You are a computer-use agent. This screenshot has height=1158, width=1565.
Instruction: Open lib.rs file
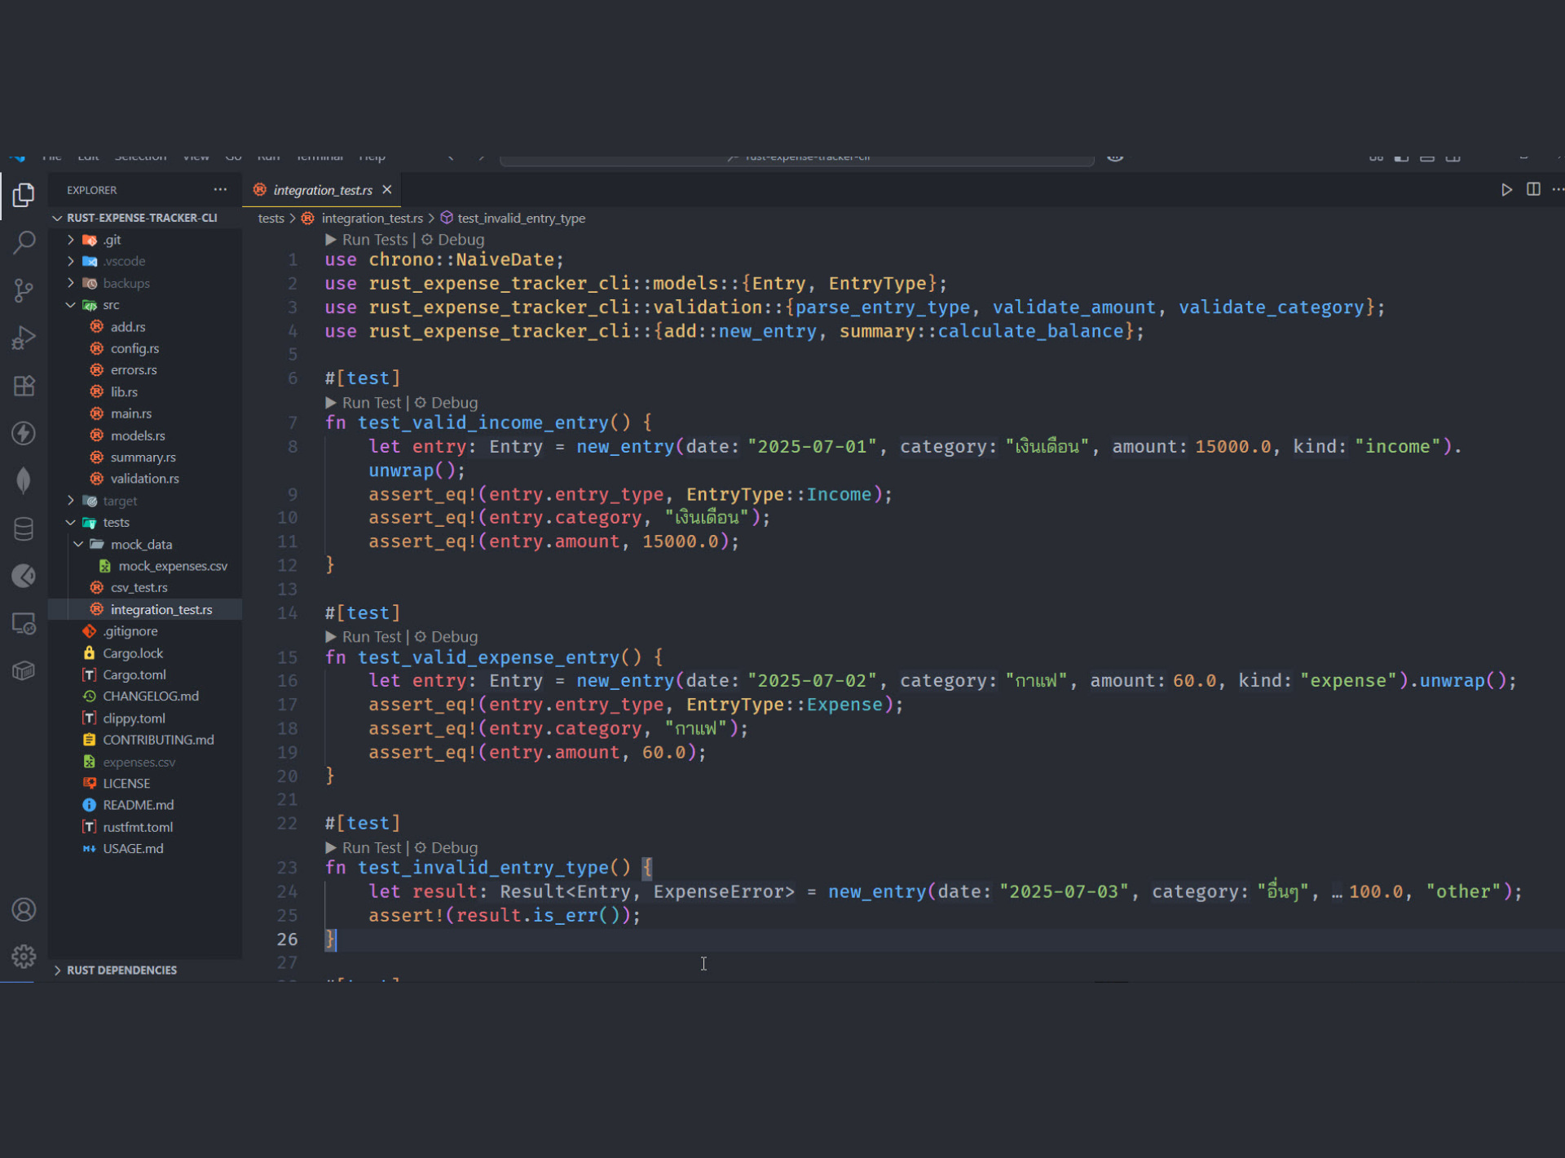tap(124, 391)
